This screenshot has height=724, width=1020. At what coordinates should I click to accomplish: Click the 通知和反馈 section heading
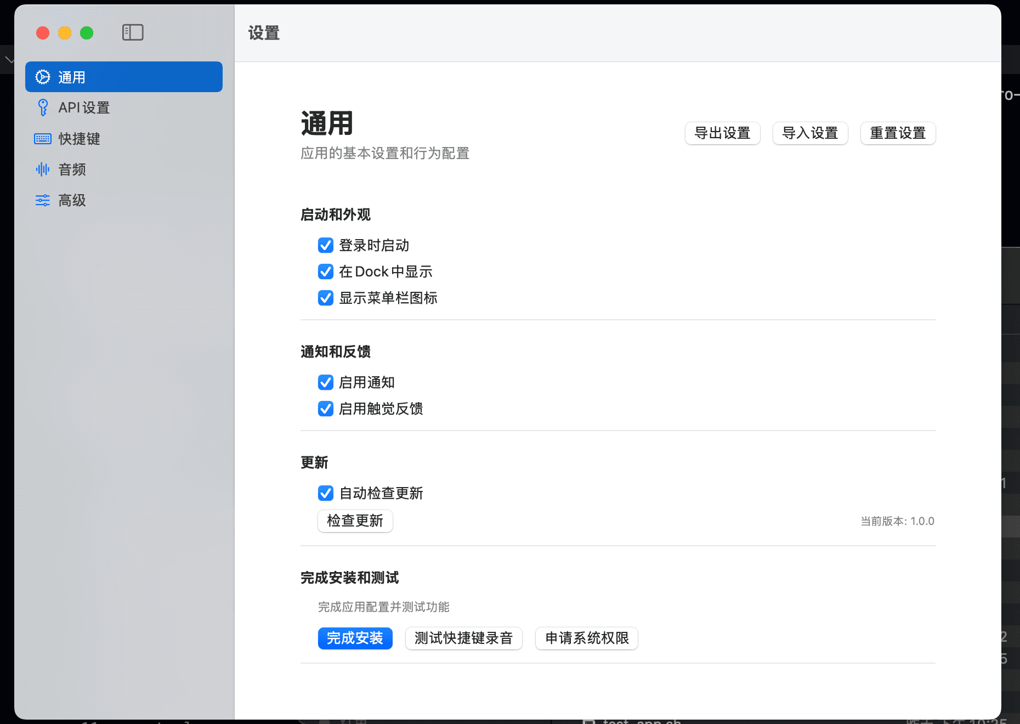[336, 352]
